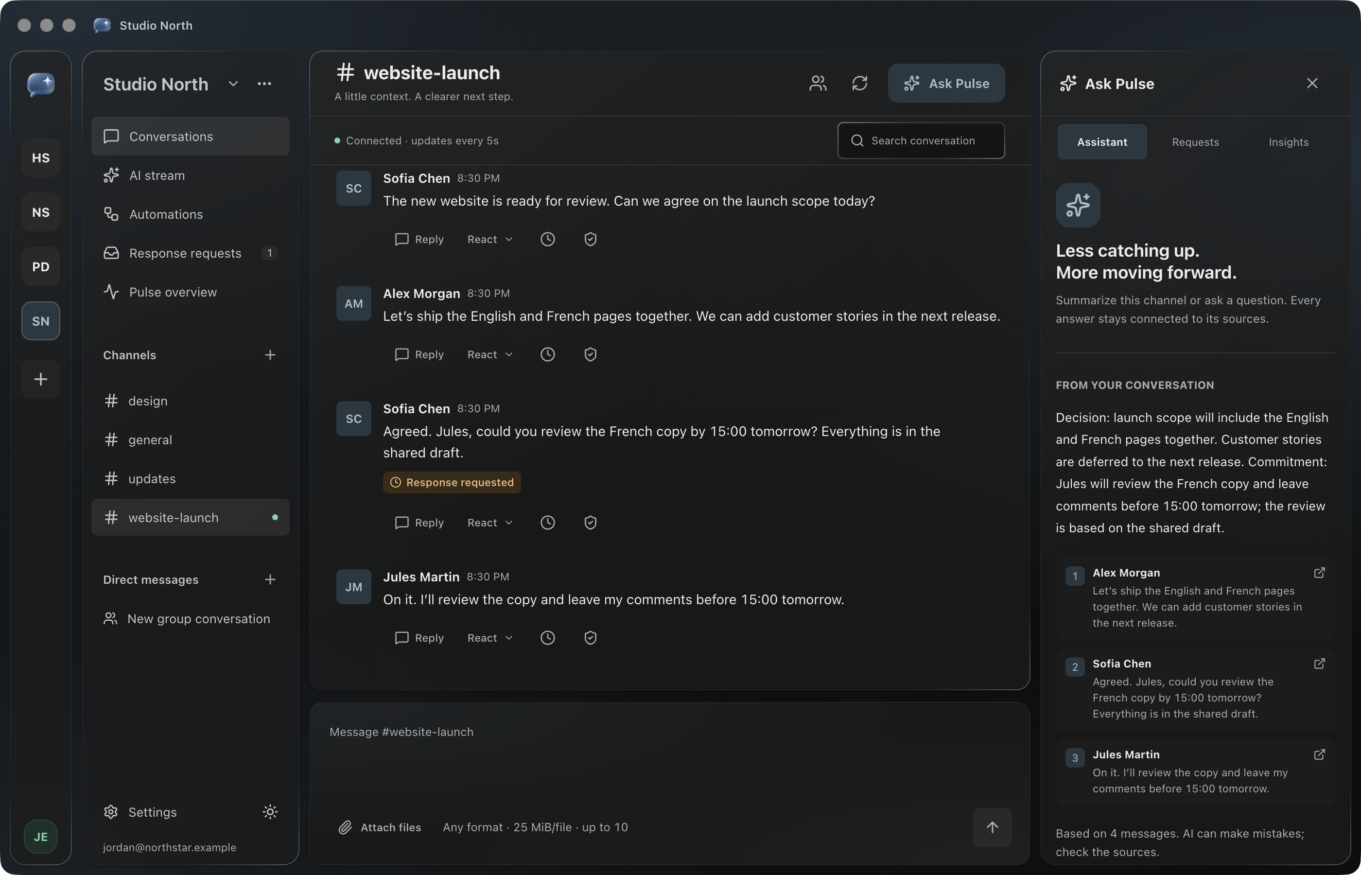The height and width of the screenshot is (875, 1361).
Task: Click the Studio North title bar app icon
Action: (x=102, y=25)
